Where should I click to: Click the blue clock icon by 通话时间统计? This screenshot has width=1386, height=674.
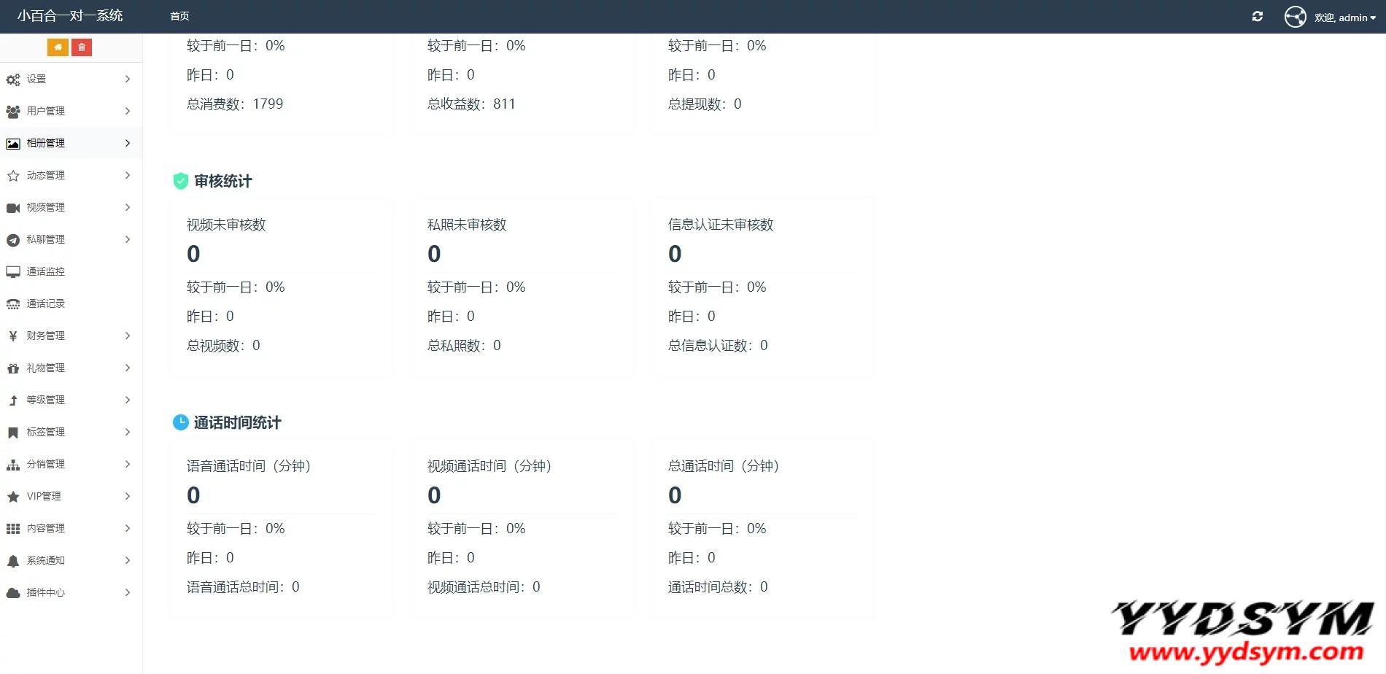coord(181,422)
